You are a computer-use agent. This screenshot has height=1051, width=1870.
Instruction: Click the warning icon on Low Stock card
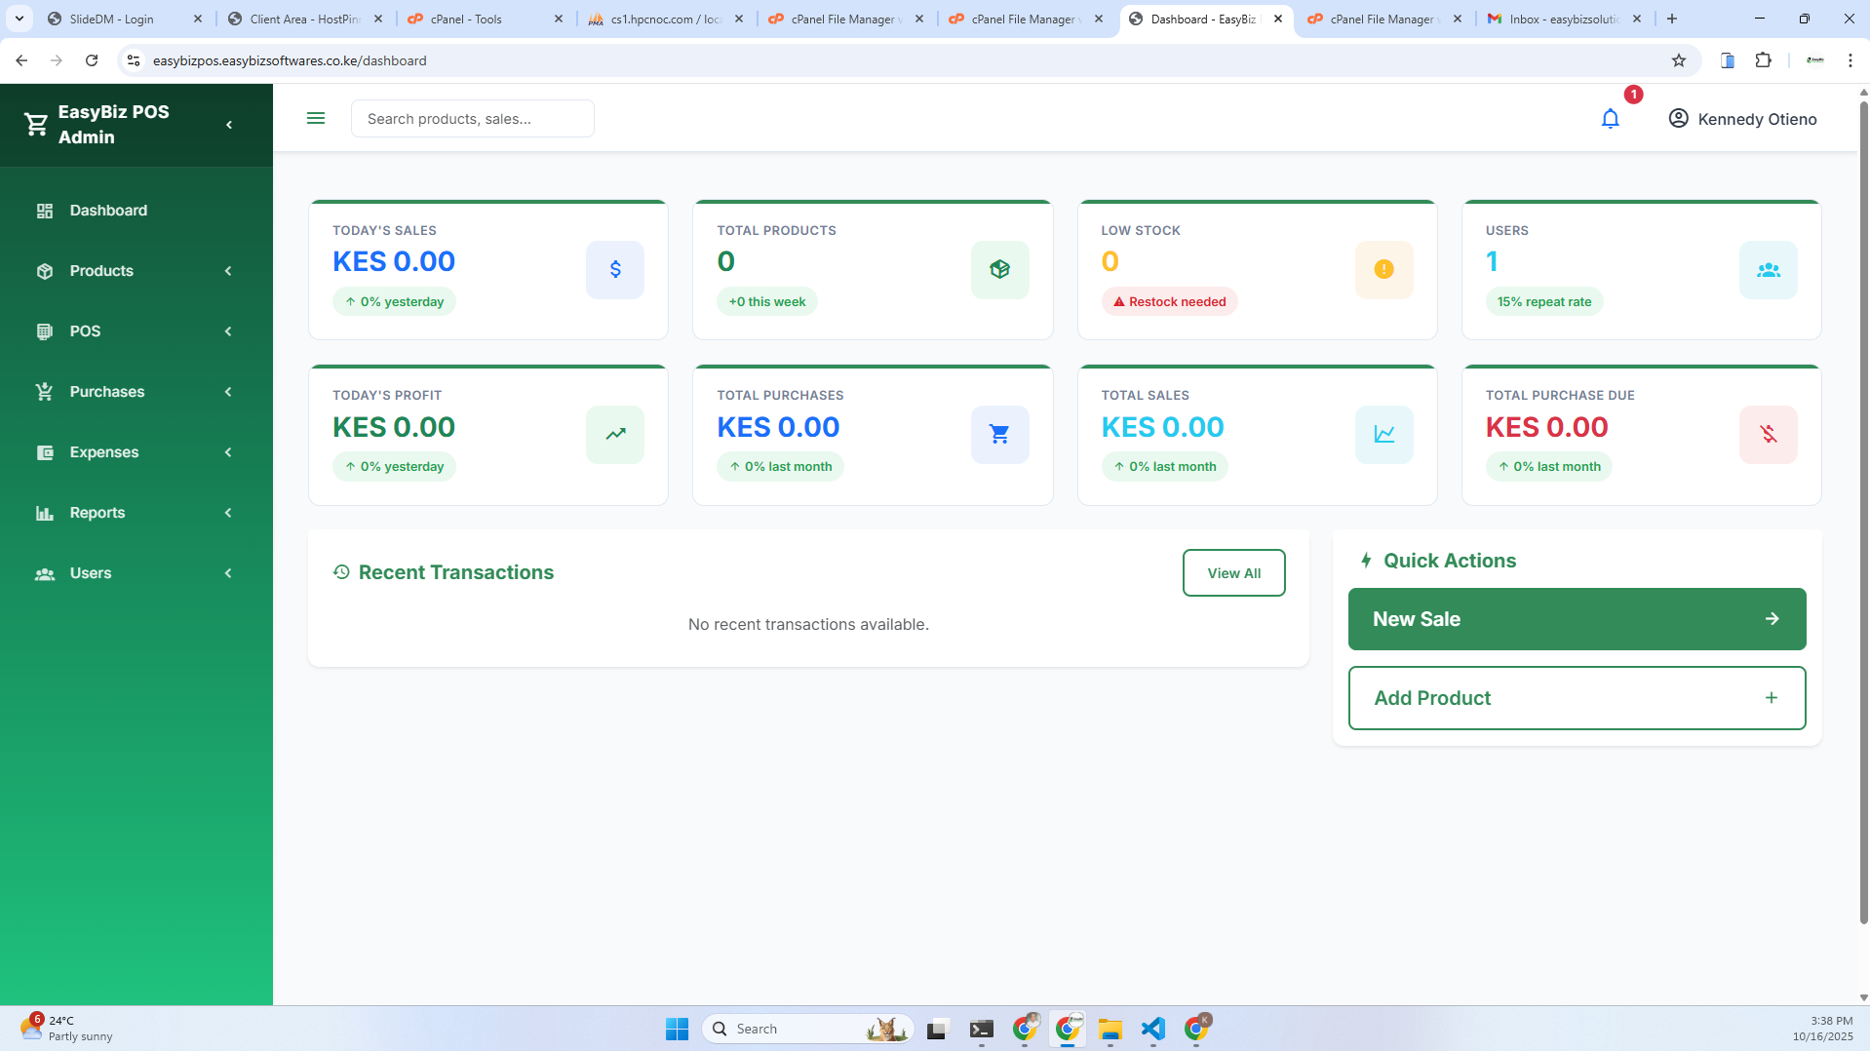(1383, 270)
